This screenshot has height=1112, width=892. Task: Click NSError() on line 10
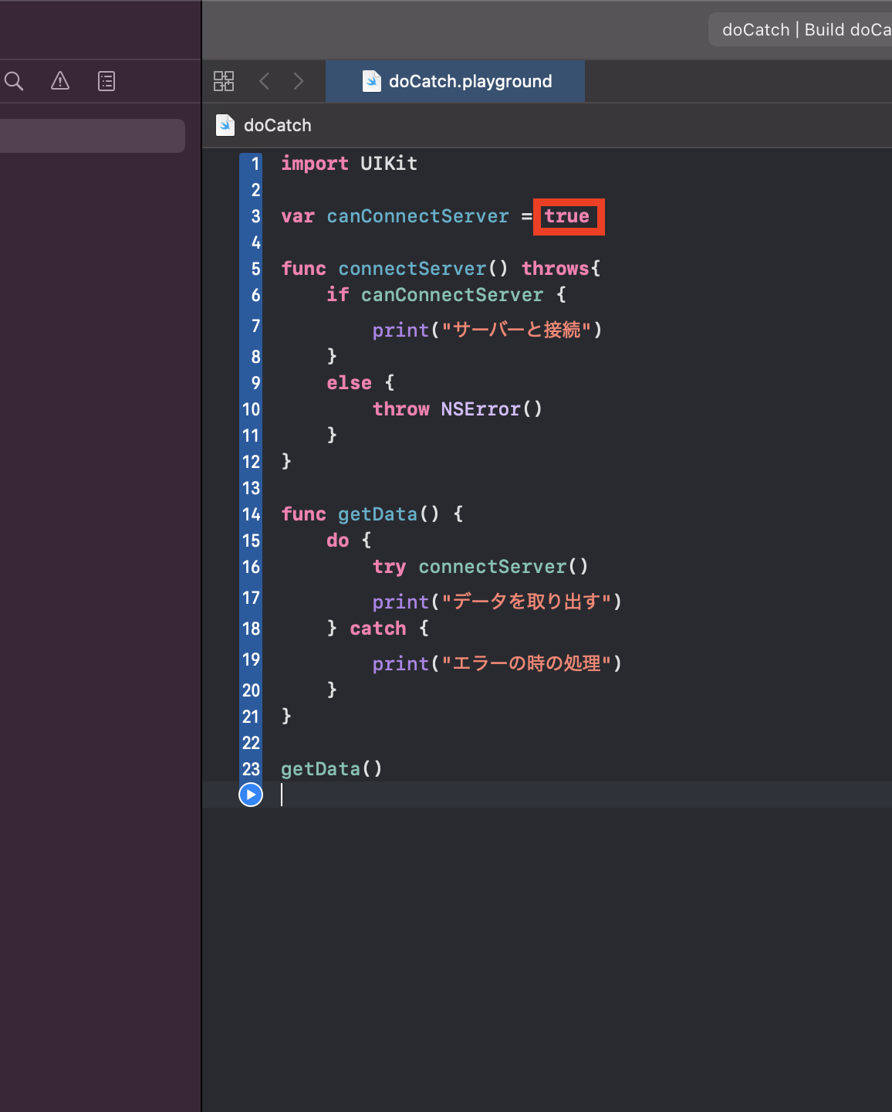(x=492, y=409)
